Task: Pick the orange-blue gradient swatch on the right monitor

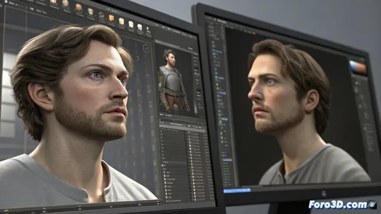Action: tap(358, 67)
